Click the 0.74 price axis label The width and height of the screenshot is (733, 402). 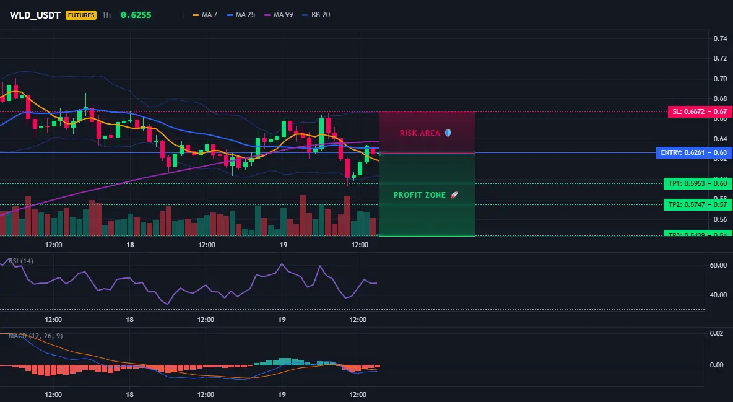pyautogui.click(x=720, y=38)
